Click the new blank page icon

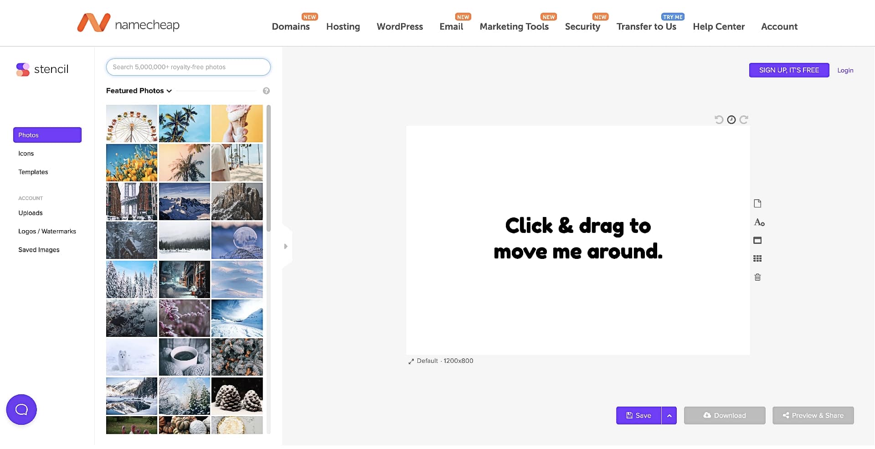coord(757,203)
